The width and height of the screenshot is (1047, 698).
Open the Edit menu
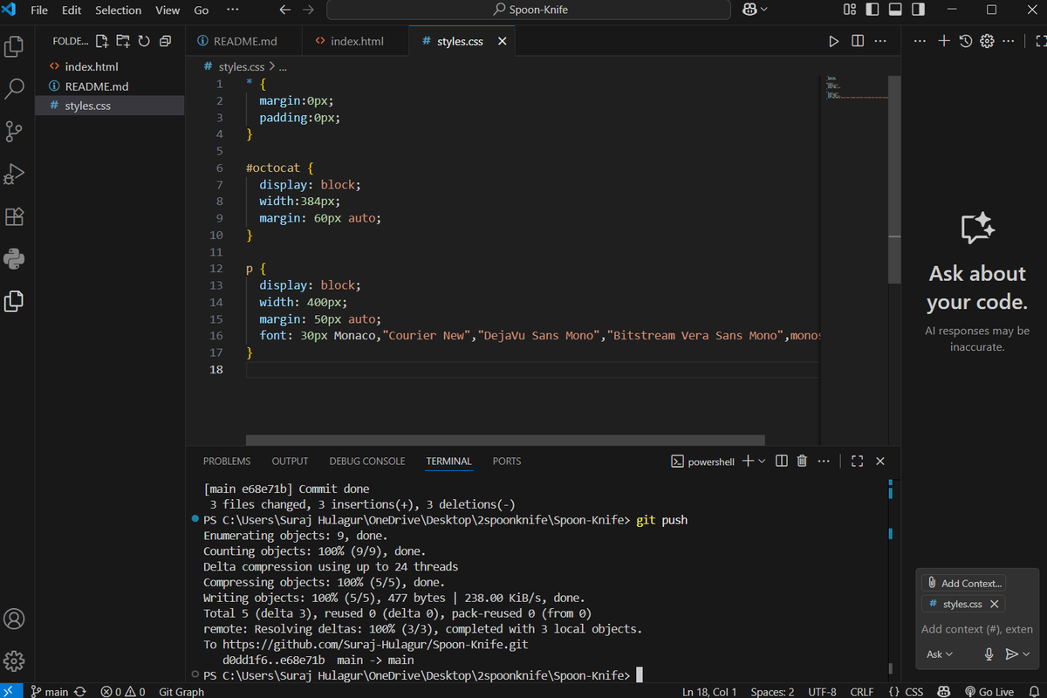[72, 10]
